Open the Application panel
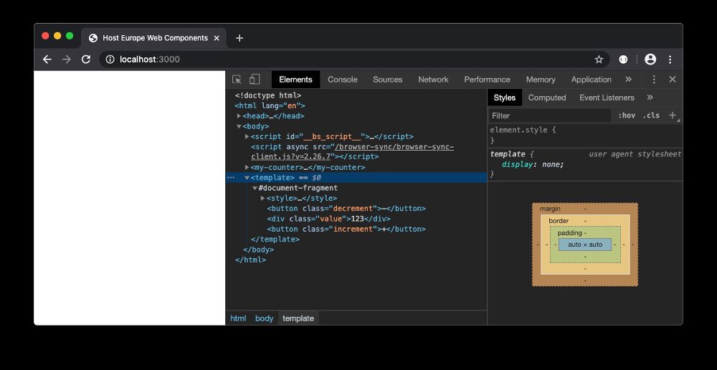 pyautogui.click(x=592, y=80)
